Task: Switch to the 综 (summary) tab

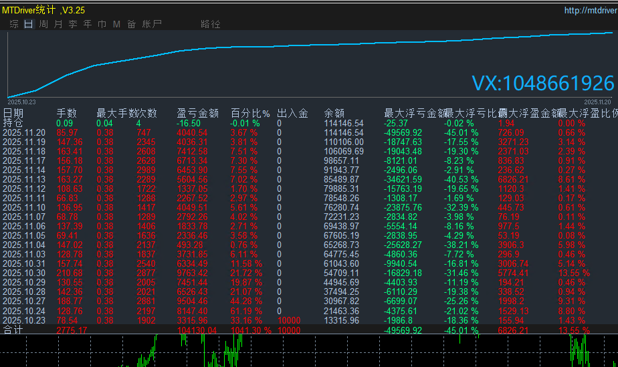Action: (13, 24)
